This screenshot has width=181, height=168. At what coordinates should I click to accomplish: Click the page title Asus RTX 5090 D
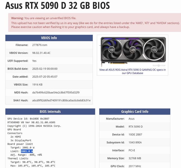(x=58, y=5)
